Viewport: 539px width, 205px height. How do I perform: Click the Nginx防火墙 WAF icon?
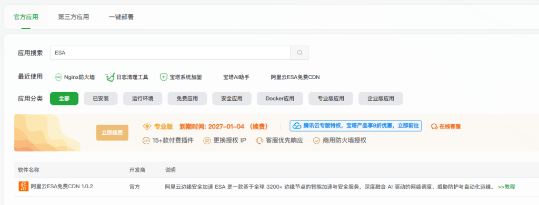coord(58,78)
